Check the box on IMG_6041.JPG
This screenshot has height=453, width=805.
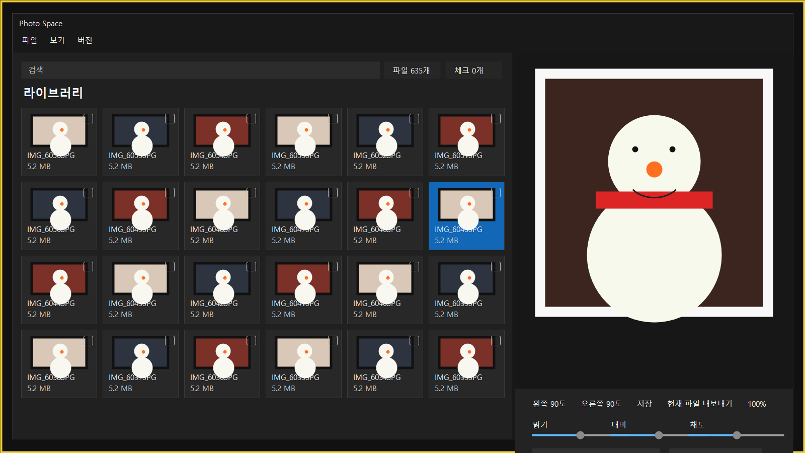(x=333, y=267)
